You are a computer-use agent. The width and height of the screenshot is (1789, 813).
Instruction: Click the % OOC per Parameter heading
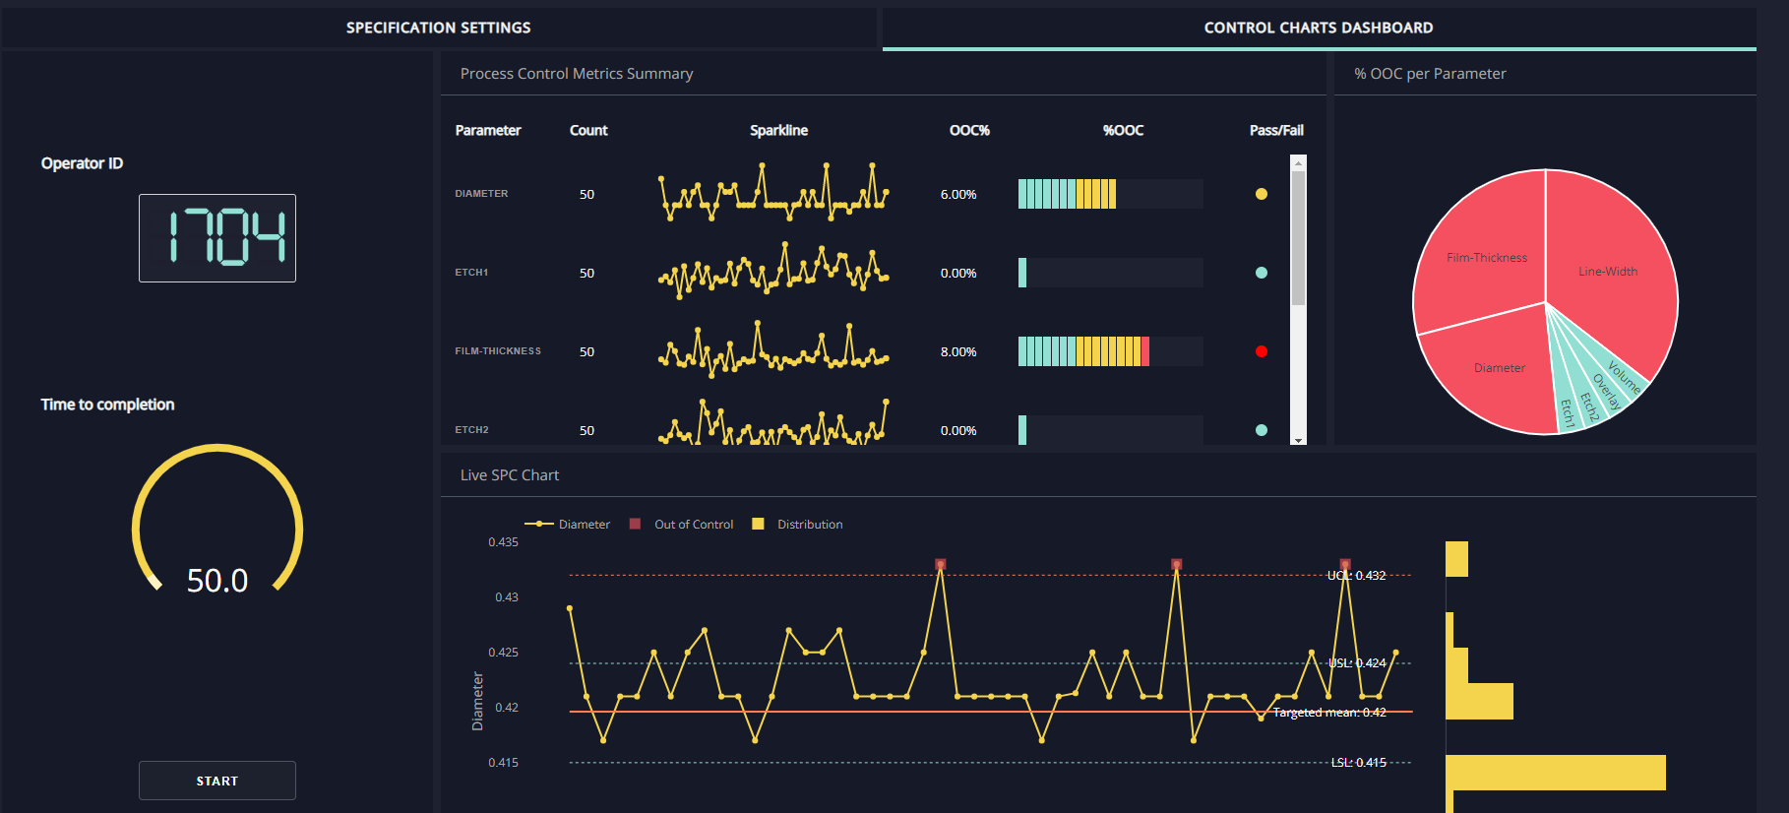pos(1430,74)
